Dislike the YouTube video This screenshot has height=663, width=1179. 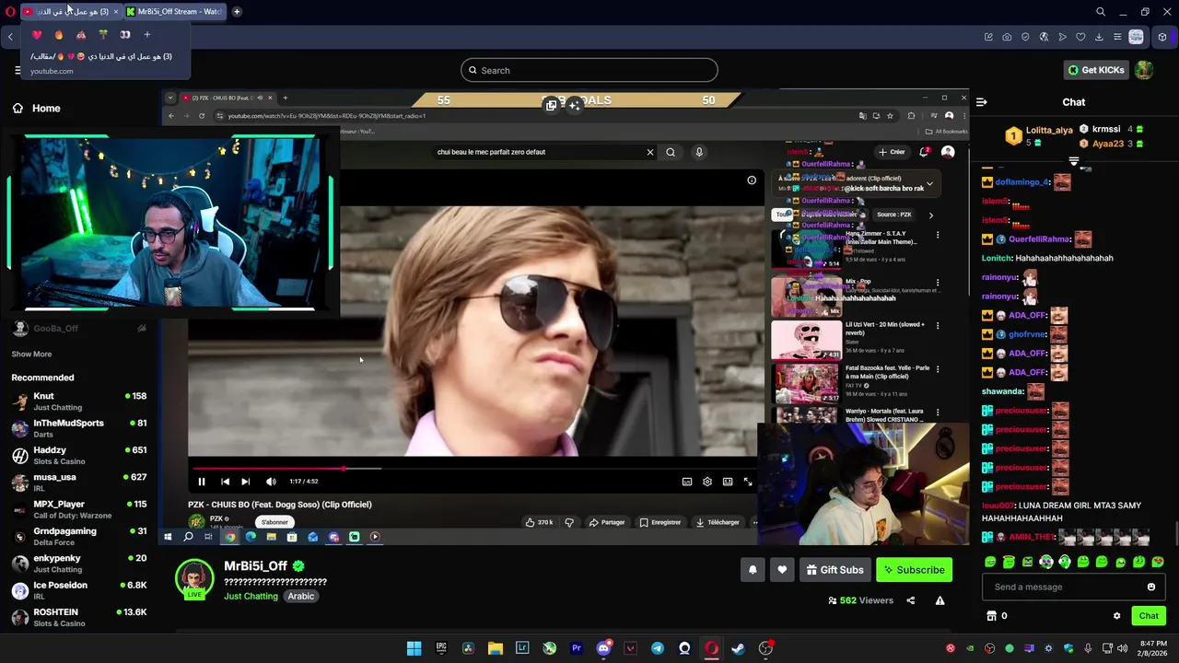click(x=569, y=522)
